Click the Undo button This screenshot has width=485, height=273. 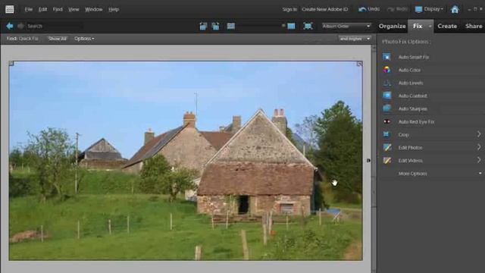point(369,9)
